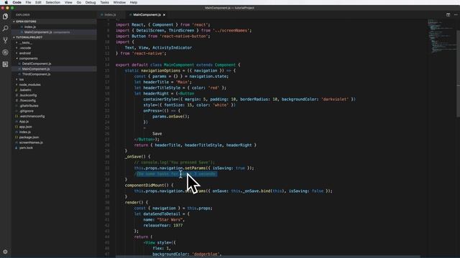
Task: Open package.json in the file tree
Action: [x=29, y=138]
